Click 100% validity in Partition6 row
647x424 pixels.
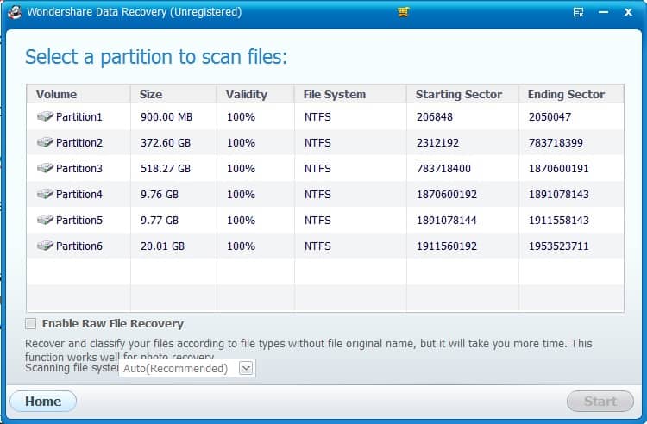241,246
